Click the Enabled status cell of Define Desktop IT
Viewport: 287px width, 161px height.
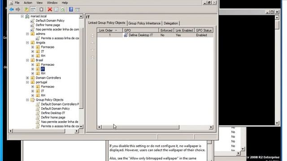pos(201,35)
